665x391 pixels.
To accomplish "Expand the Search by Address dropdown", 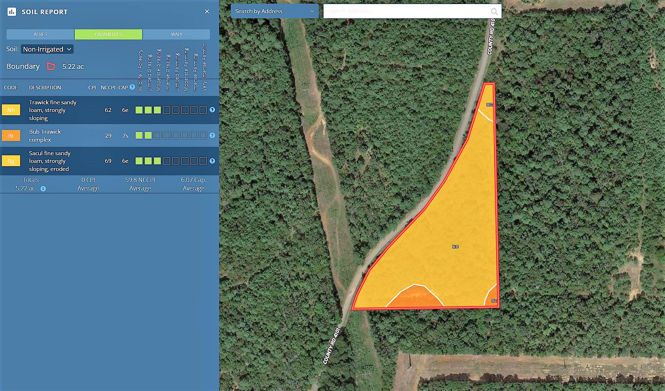I will [x=274, y=11].
